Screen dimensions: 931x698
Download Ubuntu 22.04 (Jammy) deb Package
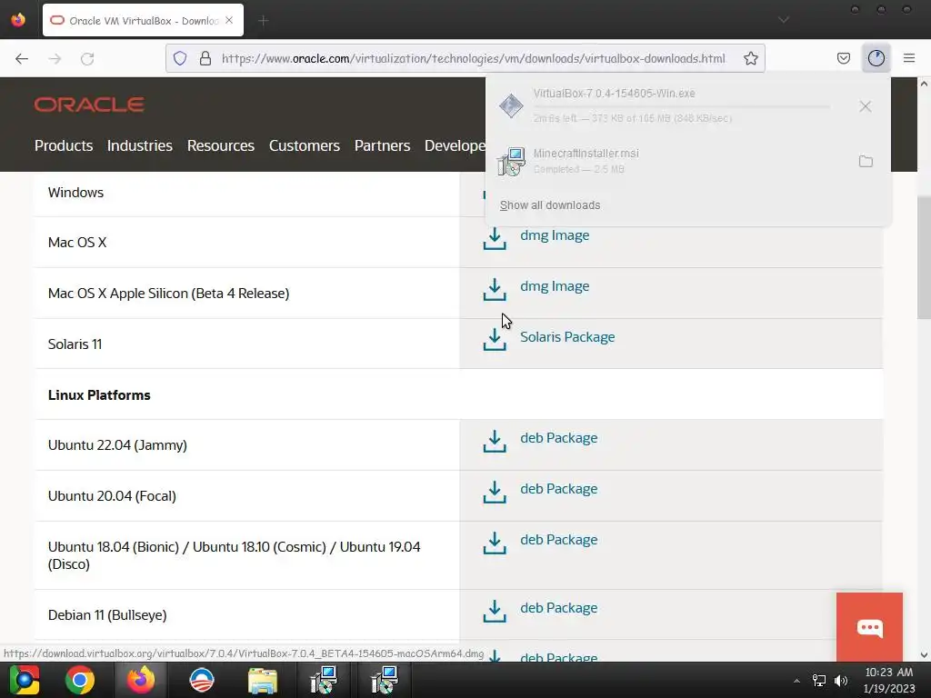pos(559,438)
